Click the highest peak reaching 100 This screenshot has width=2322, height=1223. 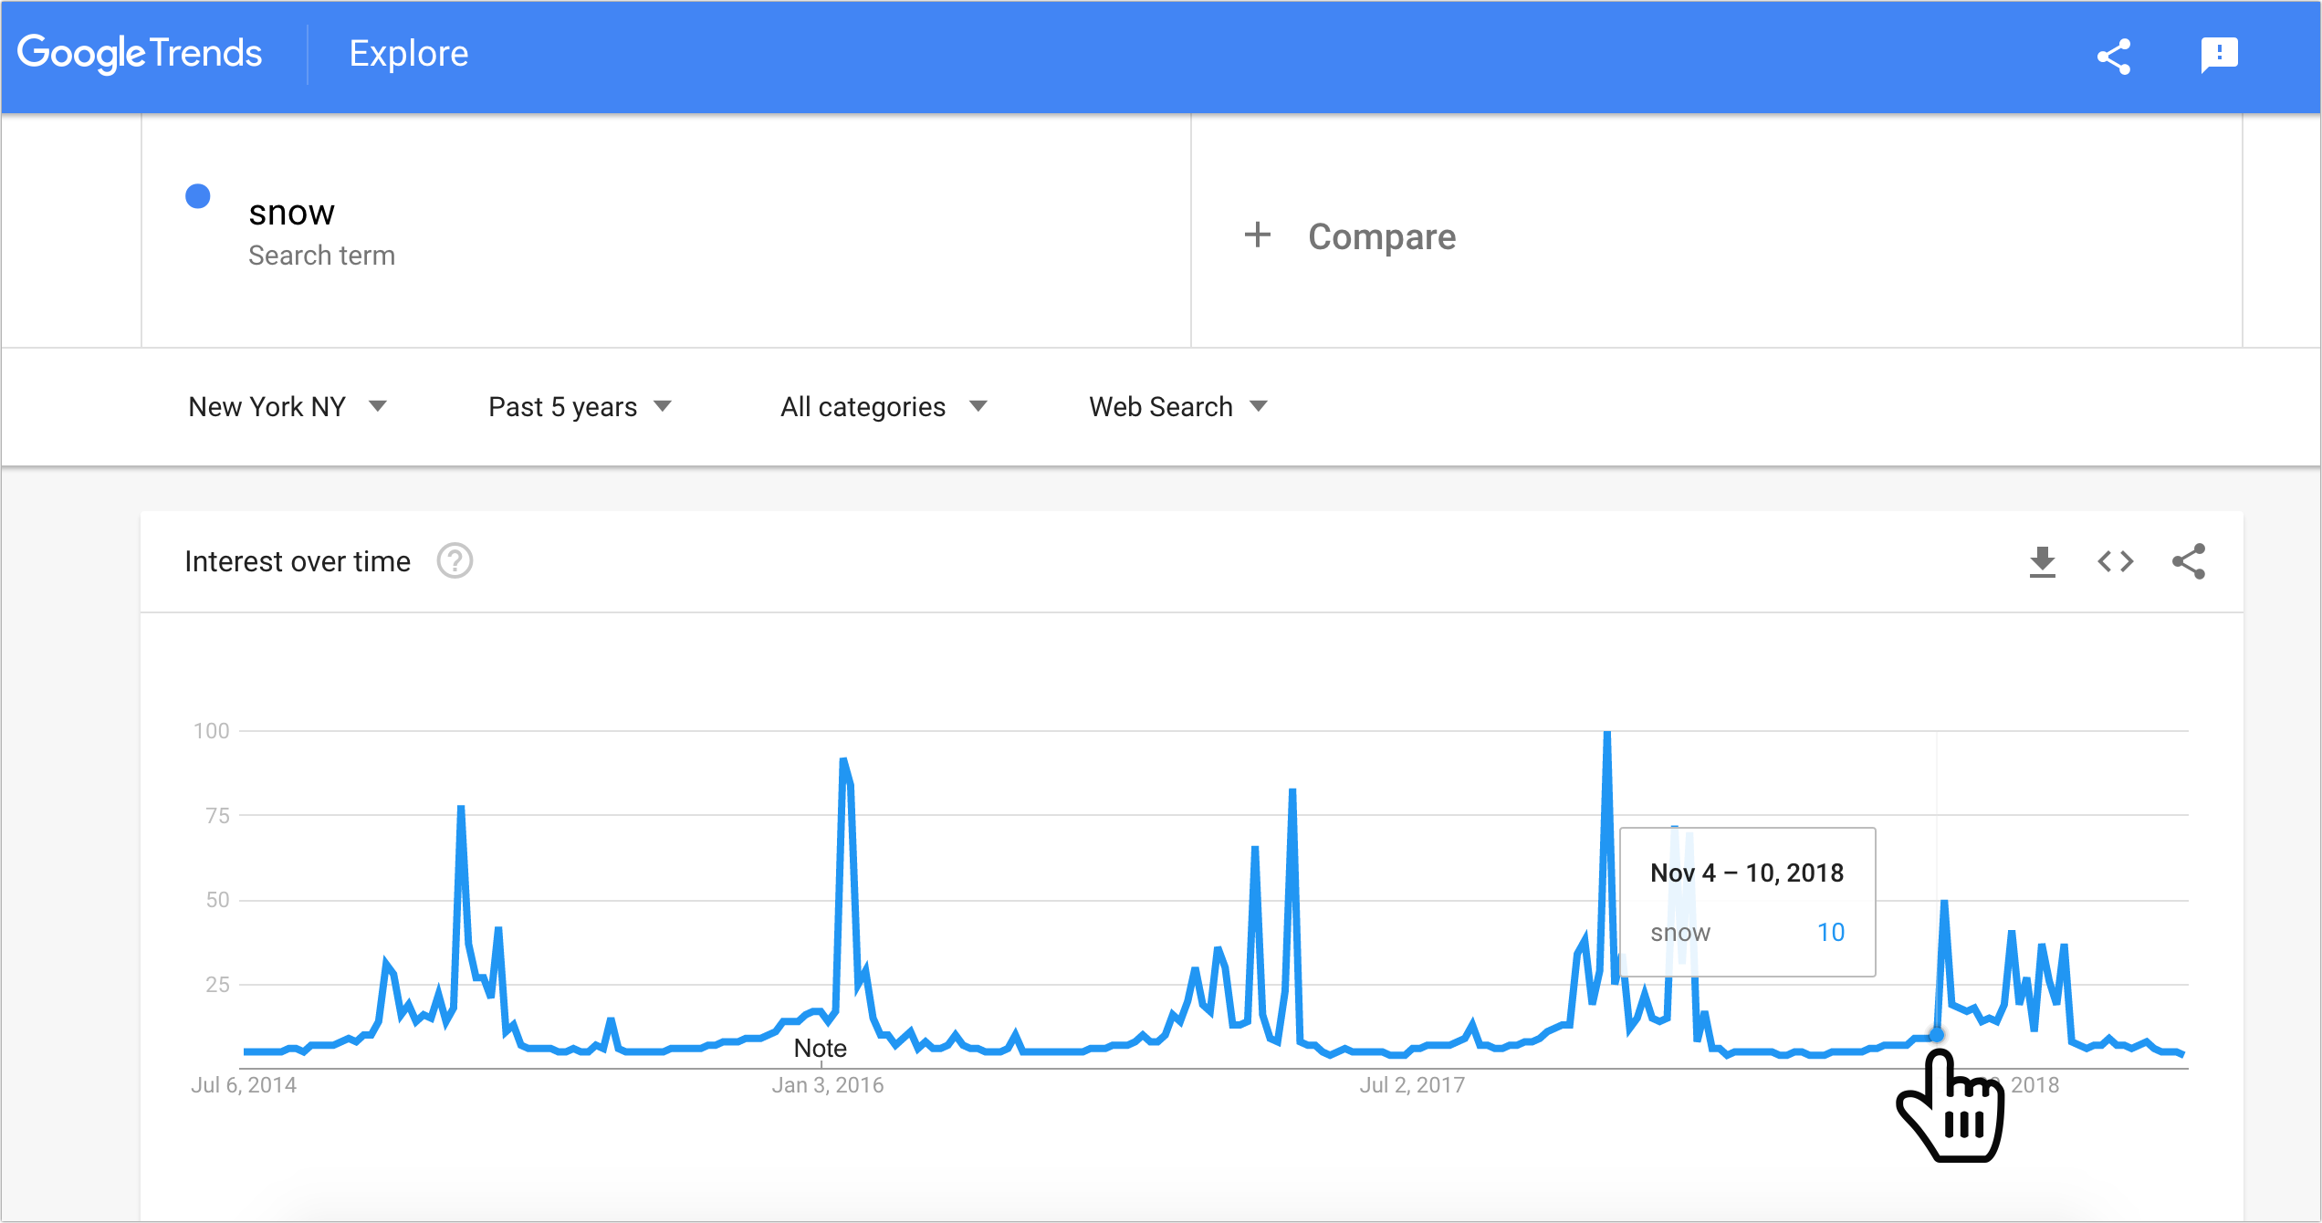(1607, 736)
